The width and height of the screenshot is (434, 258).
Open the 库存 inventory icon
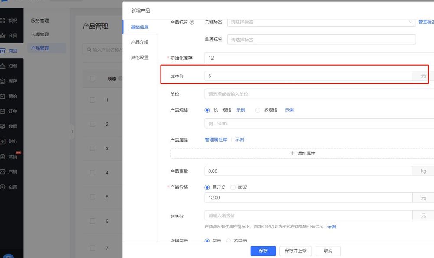tap(3, 81)
